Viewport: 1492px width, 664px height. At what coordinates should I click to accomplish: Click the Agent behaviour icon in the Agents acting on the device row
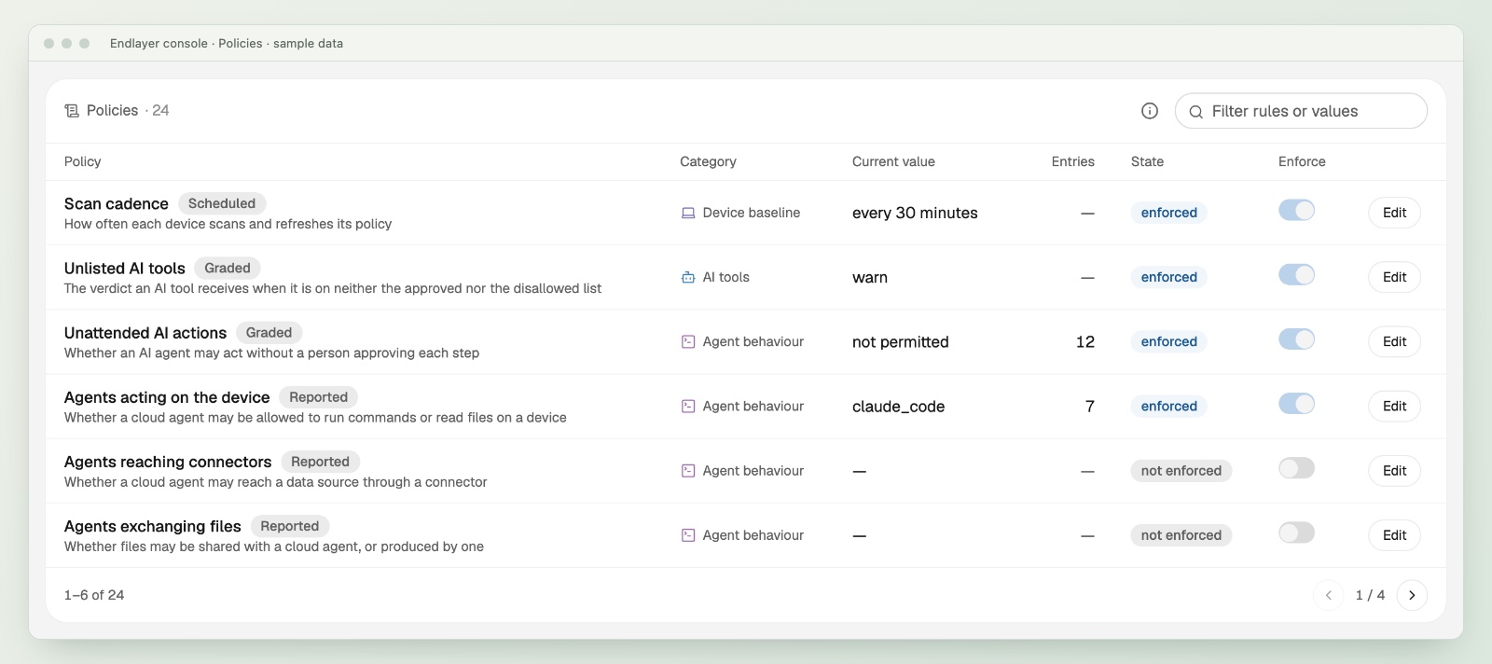click(x=688, y=406)
